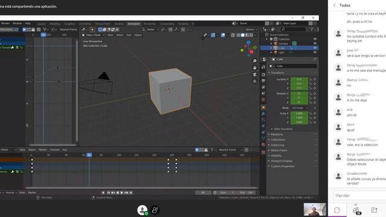
Task: Expand the Custom Properties panel
Action: 282,166
